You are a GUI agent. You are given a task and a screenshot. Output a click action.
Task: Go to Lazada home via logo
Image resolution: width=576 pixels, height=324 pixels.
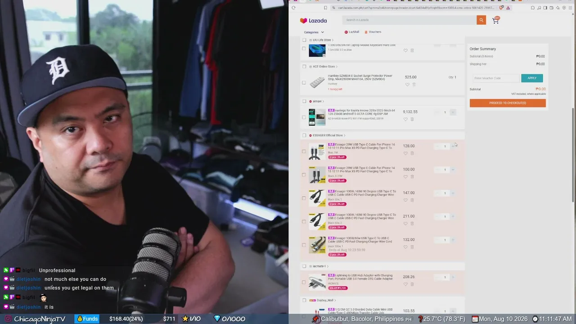[x=313, y=21]
